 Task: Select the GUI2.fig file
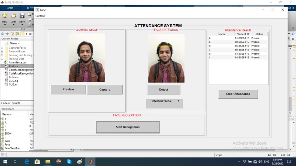13,81
